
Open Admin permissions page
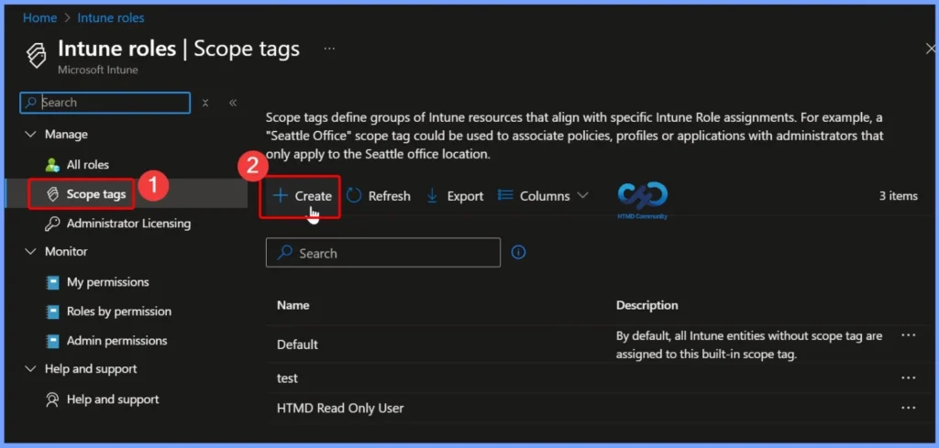tap(116, 340)
